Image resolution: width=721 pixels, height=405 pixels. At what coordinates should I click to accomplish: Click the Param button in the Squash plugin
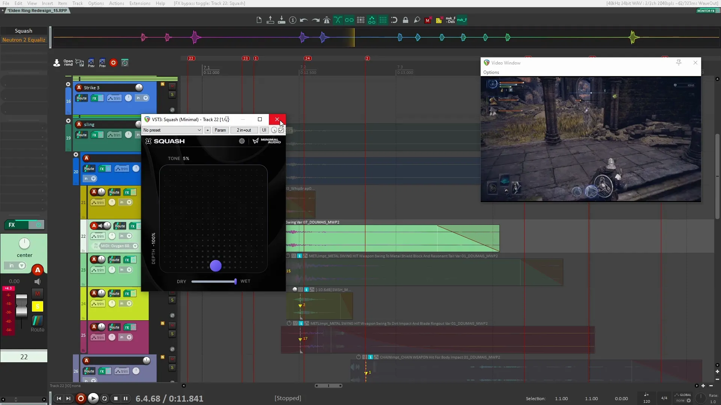coord(220,130)
